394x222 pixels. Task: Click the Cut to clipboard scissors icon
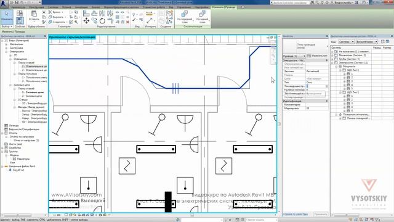44,12
